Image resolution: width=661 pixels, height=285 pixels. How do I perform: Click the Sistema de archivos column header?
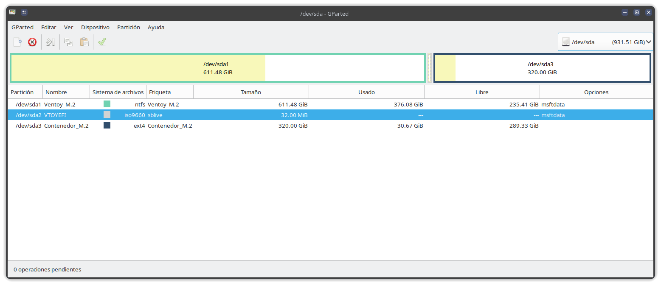click(x=118, y=92)
